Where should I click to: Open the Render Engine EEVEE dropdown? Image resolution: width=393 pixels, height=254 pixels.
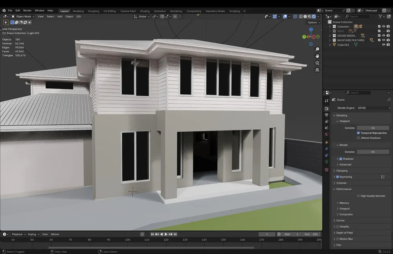tap(373, 108)
